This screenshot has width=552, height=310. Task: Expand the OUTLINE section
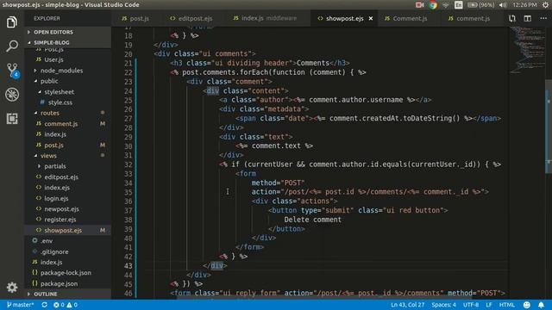pos(67,294)
